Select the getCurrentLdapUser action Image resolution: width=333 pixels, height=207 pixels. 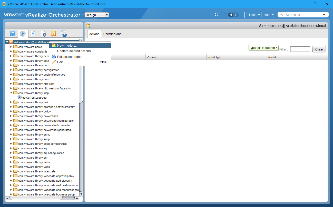point(35,98)
